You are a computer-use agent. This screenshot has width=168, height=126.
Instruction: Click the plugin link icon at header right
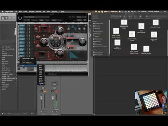(x=85, y=20)
